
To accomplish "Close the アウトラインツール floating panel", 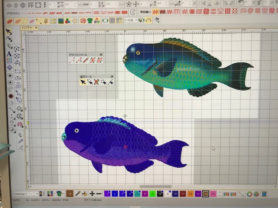I will pyautogui.click(x=101, y=55).
